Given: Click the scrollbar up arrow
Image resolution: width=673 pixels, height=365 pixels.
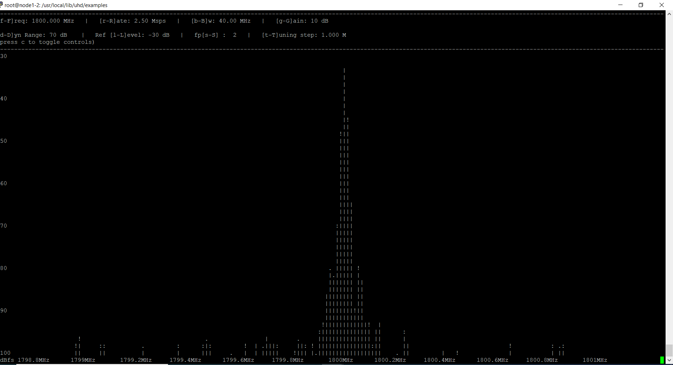Looking at the screenshot, I should [x=669, y=14].
